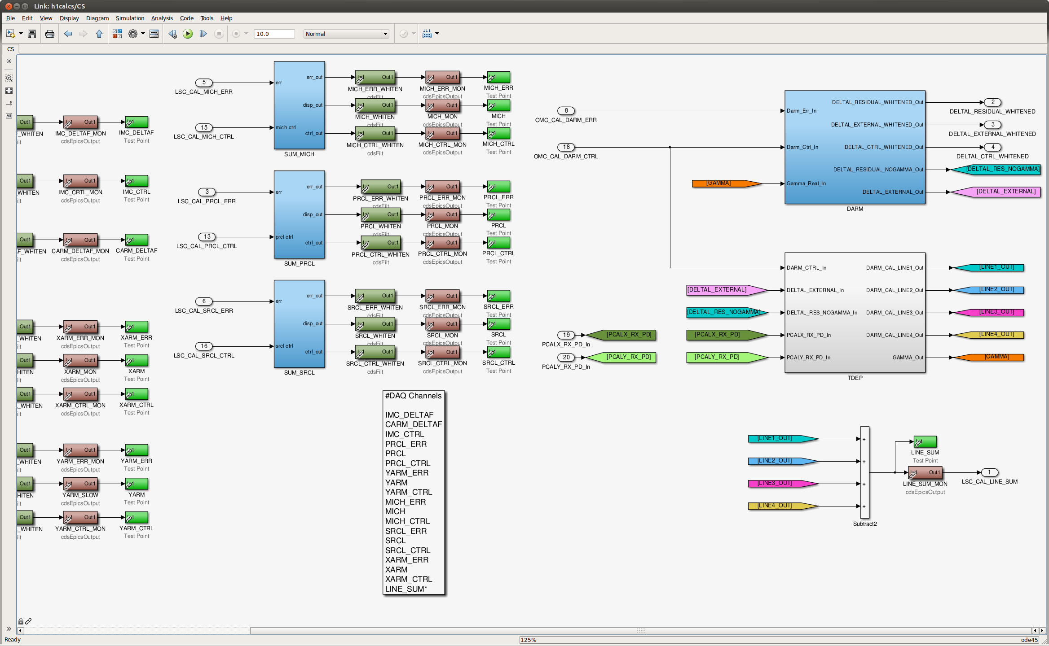Select the LINE_SUM_MON EPICS output block
Screen dimensions: 1049x646
click(925, 473)
